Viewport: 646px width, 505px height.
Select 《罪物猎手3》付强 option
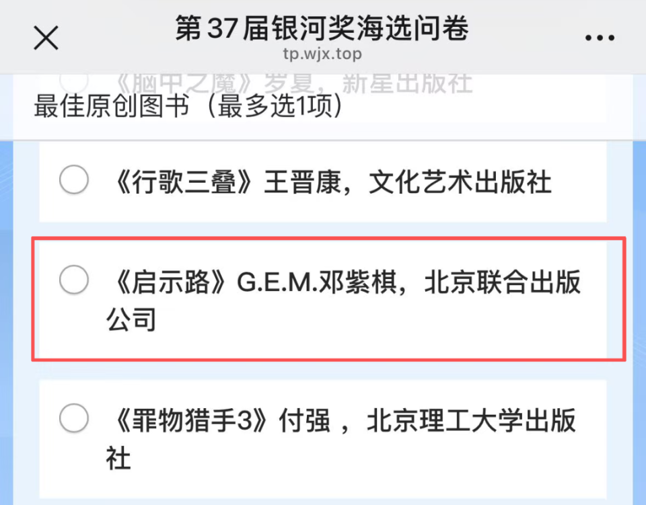coord(74,418)
